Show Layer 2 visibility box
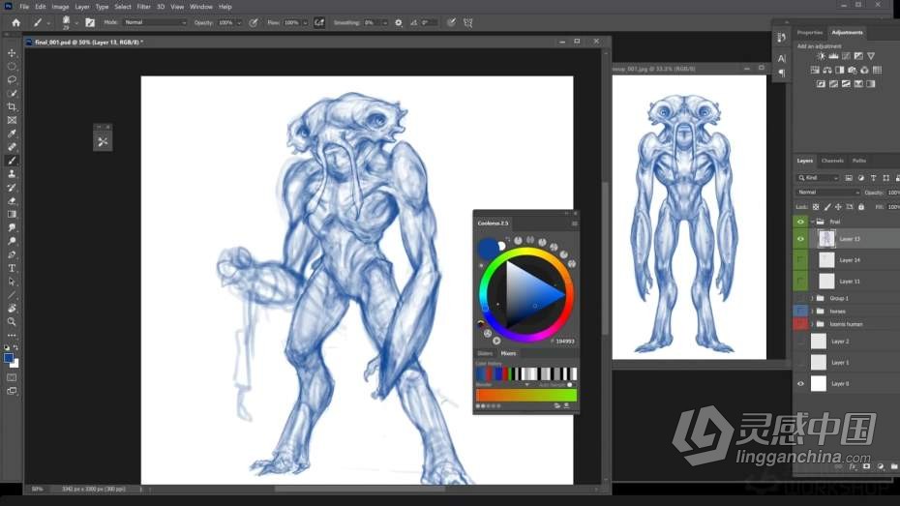 coord(800,342)
